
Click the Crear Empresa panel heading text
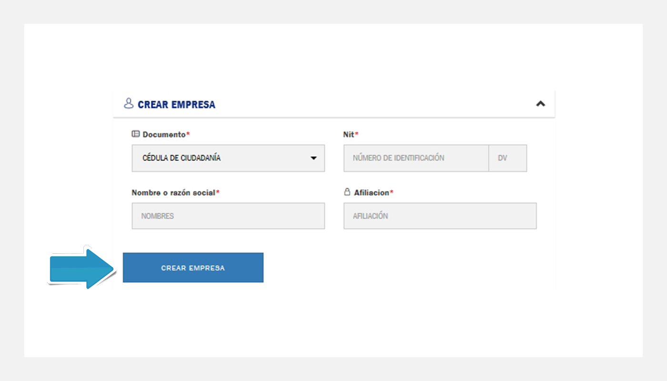[176, 104]
